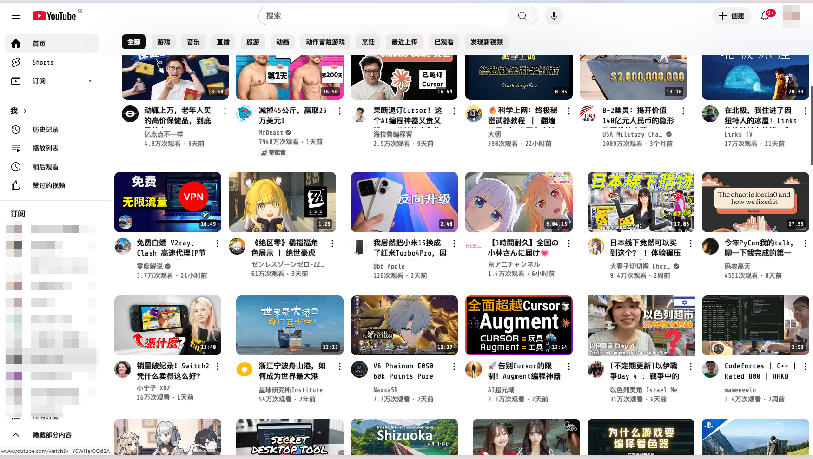Open more options for 果断退订Cursor video
This screenshot has height=459, width=813.
[454, 111]
